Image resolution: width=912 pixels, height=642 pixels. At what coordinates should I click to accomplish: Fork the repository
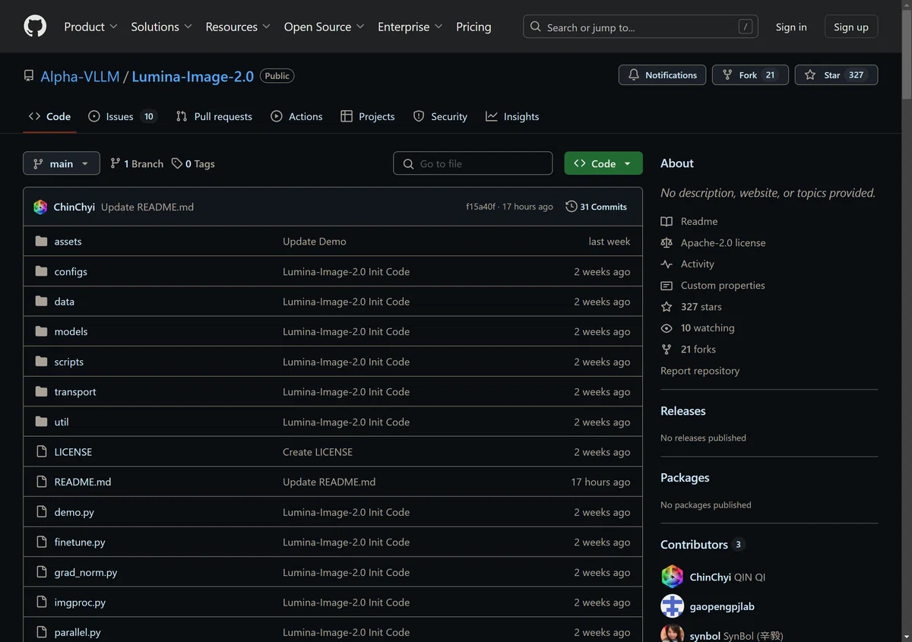pyautogui.click(x=750, y=75)
